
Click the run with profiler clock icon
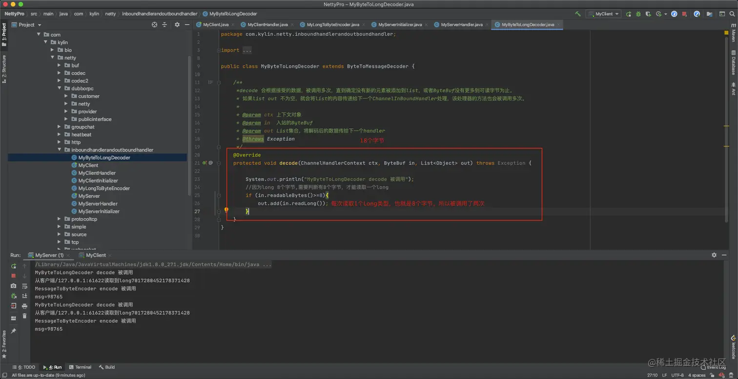[659, 14]
